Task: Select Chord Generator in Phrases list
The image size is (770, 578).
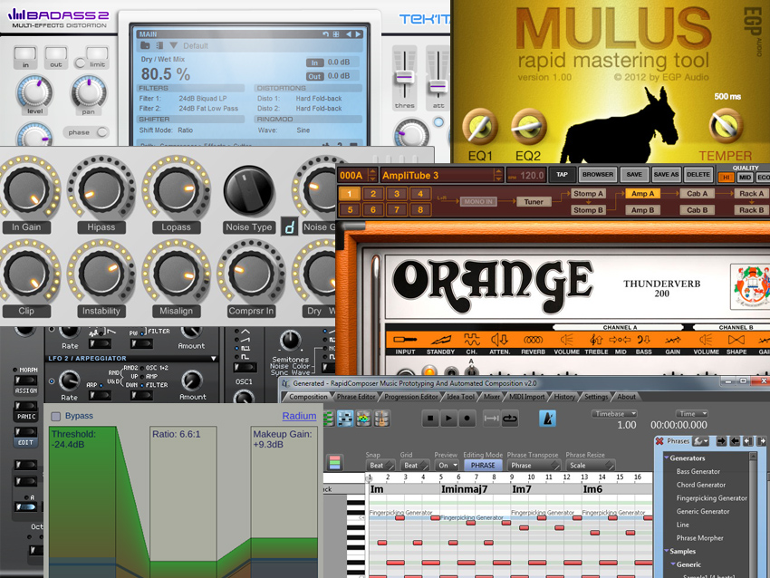Action: (x=701, y=485)
